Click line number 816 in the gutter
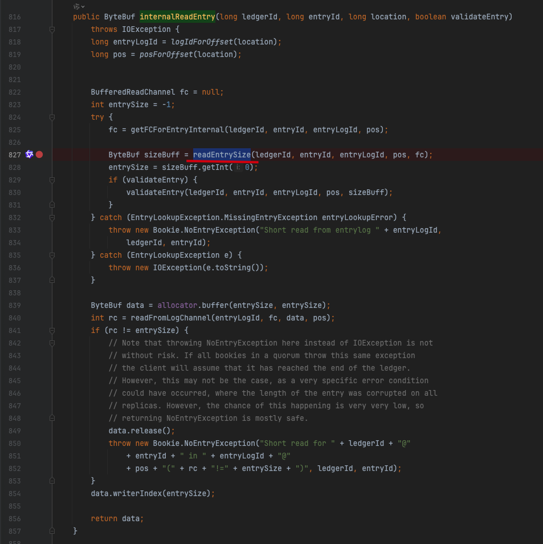 (x=15, y=17)
